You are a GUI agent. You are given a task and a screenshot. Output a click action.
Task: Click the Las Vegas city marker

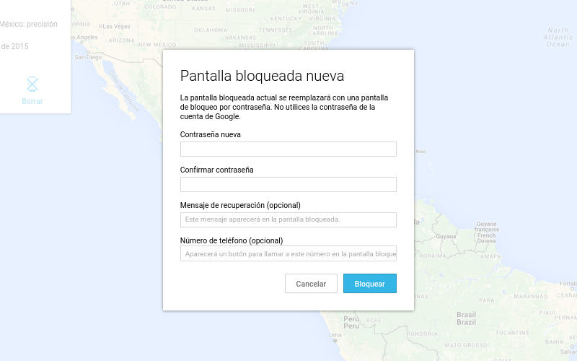(x=102, y=27)
